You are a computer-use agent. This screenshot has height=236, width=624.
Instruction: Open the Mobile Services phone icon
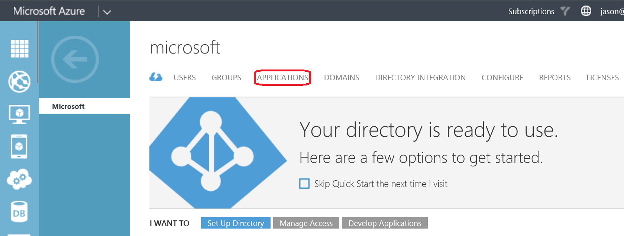pyautogui.click(x=19, y=146)
